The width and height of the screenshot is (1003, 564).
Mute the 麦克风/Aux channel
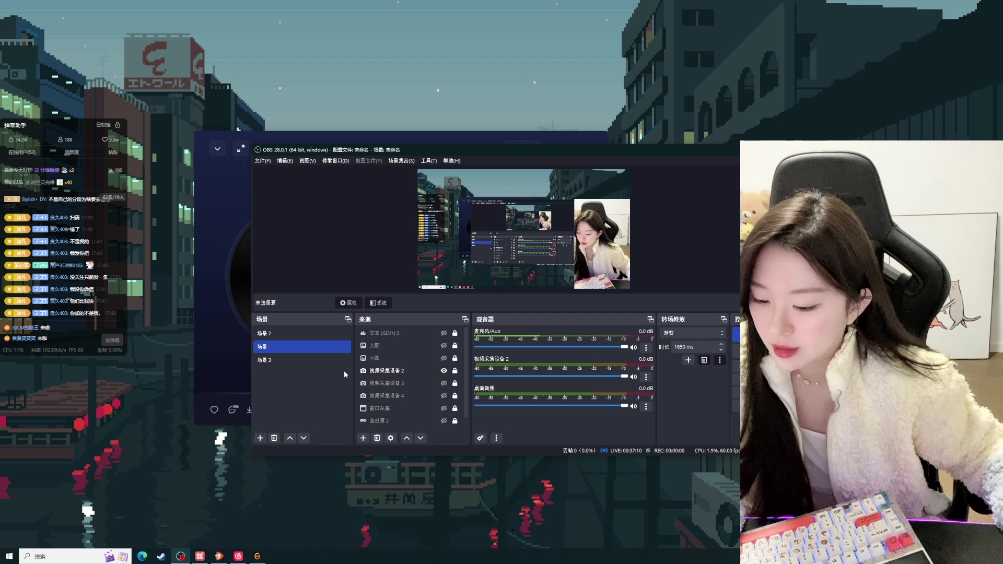pos(634,347)
